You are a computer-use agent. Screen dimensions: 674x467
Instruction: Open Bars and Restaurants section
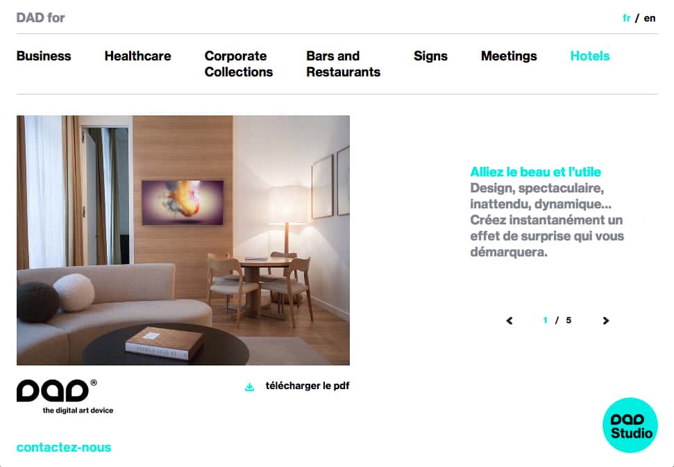(343, 64)
